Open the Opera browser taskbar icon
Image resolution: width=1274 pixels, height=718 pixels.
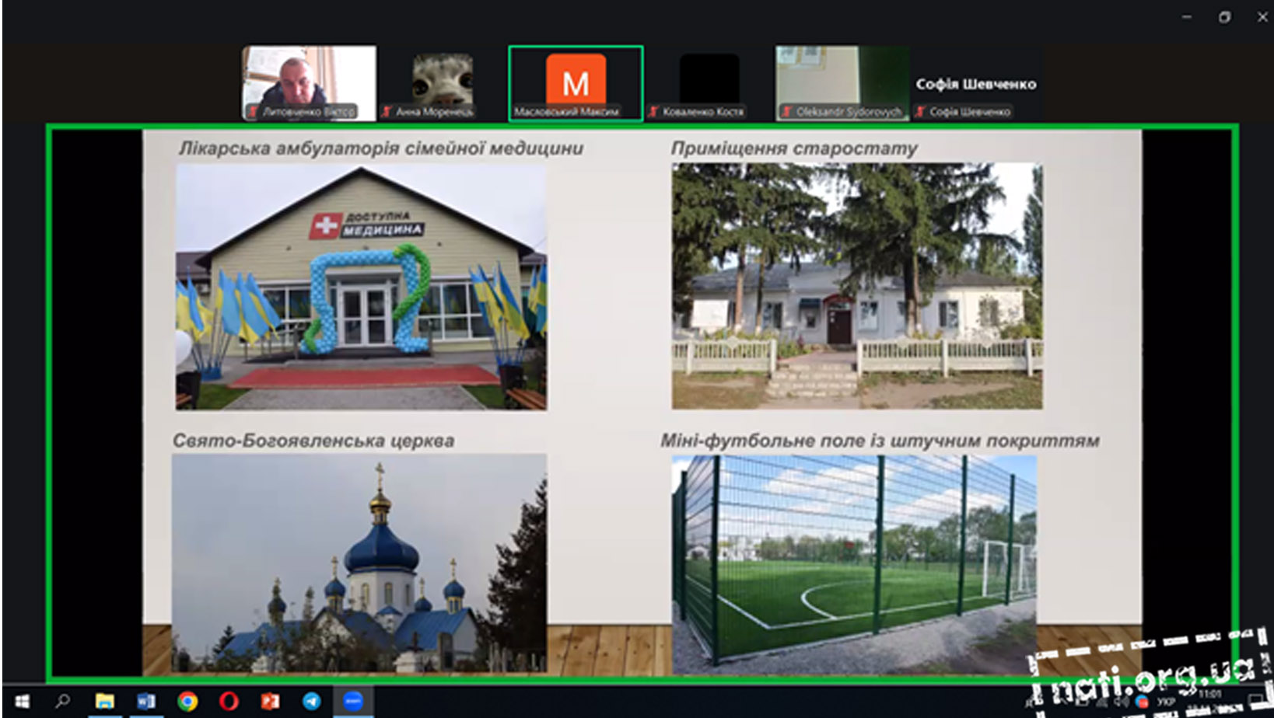[229, 702]
